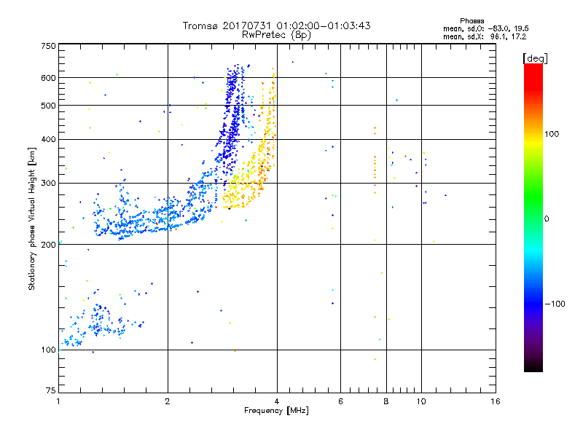Click the 'mean, sd,O: -83.0, 19.5' line
Image resolution: width=583 pixels, height=437 pixels.
(x=485, y=28)
